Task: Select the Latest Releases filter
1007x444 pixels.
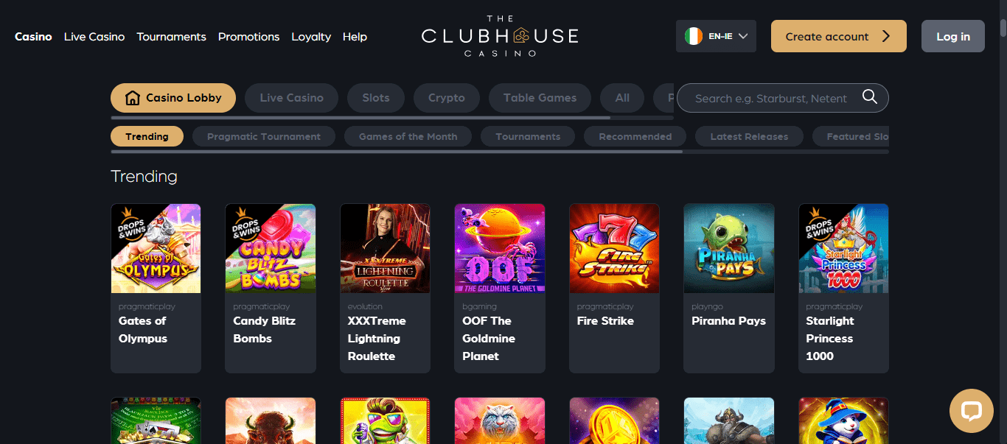Action: [749, 136]
